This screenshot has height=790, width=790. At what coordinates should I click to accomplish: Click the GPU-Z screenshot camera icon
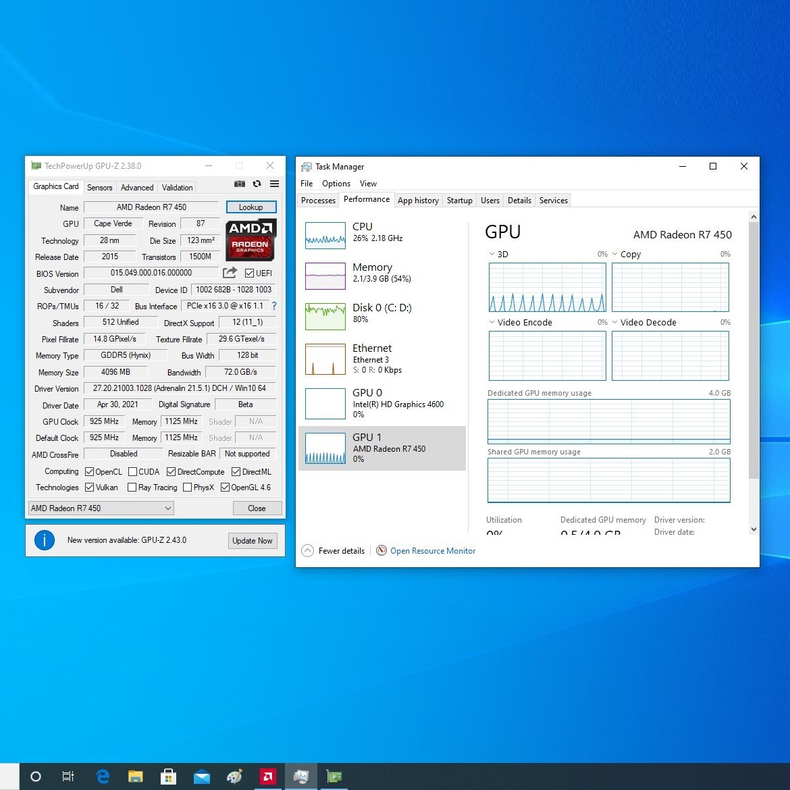coord(240,184)
